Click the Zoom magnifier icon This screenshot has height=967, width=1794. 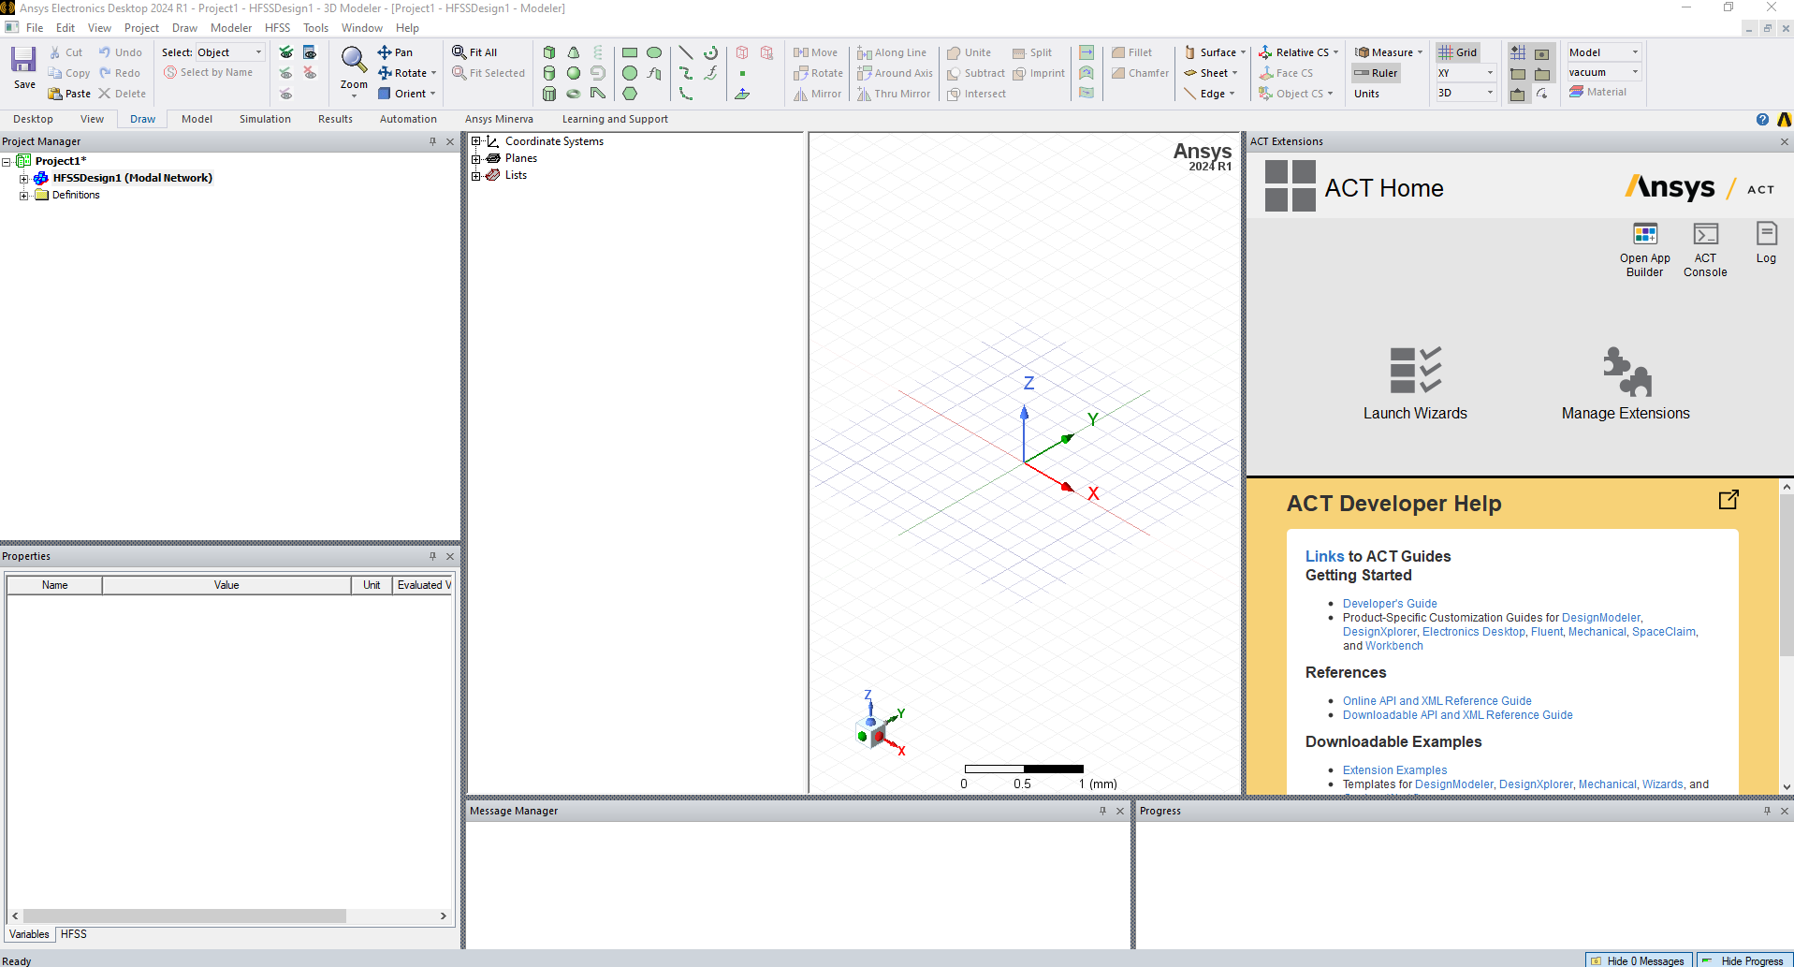354,62
